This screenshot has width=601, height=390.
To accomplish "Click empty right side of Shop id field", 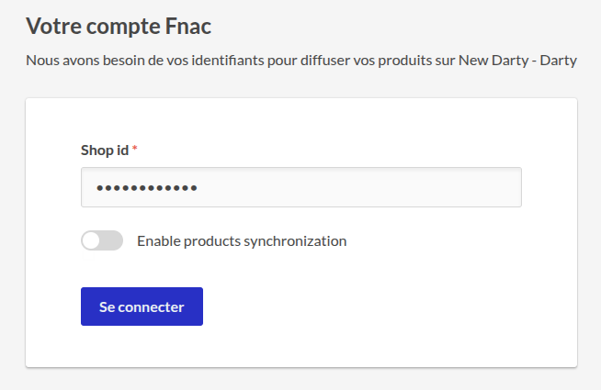I will click(414, 187).
